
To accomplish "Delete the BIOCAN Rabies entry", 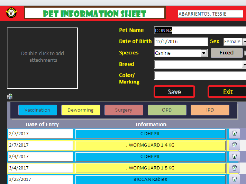I will point(234,179).
